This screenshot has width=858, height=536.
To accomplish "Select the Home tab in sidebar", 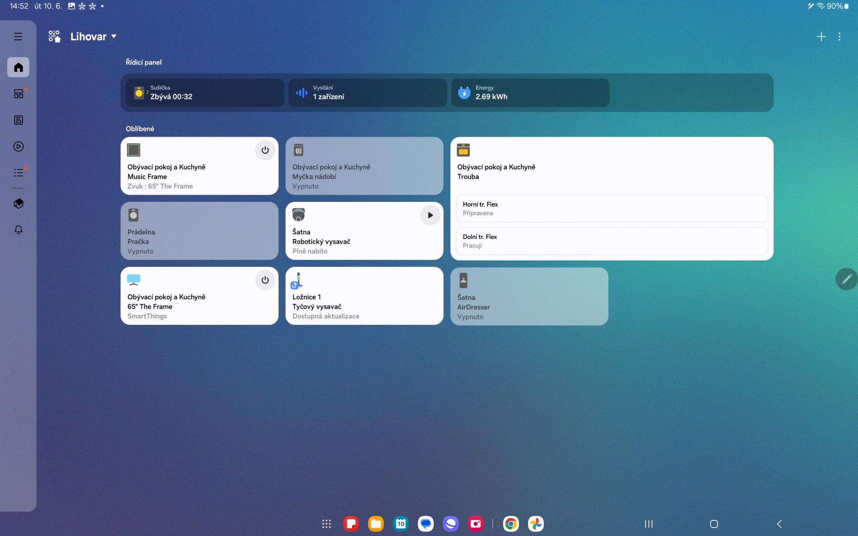I will tap(18, 67).
